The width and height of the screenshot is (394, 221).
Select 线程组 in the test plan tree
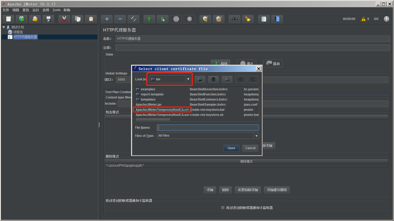point(18,32)
